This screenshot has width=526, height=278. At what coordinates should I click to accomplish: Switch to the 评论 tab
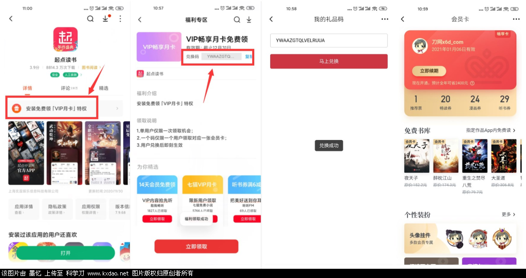(x=66, y=88)
